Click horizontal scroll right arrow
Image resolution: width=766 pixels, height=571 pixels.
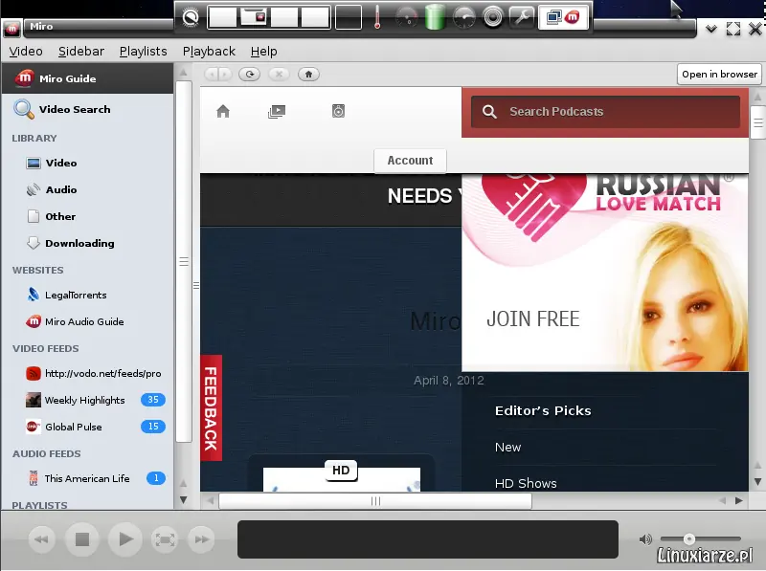pos(738,501)
